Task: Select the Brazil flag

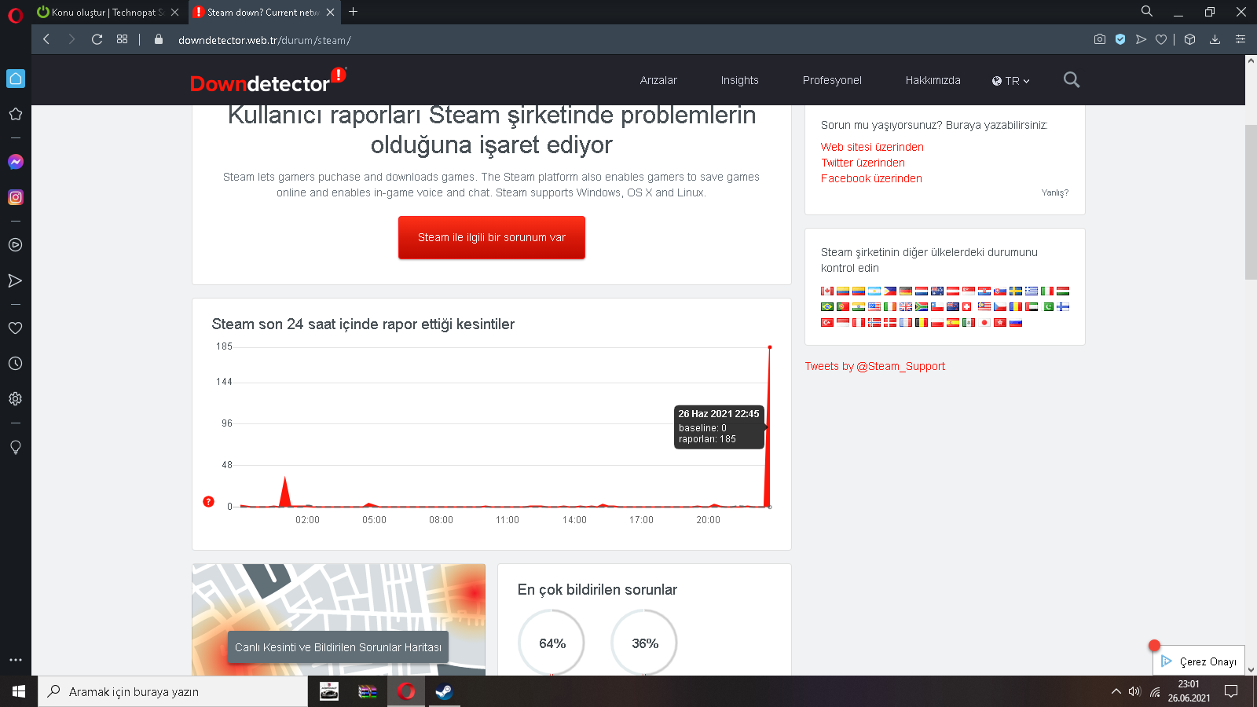Action: click(827, 307)
